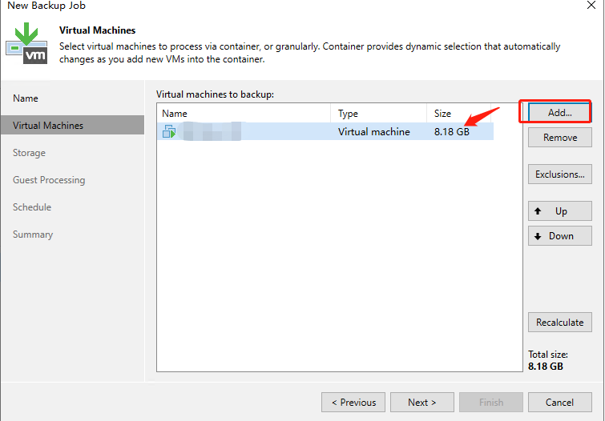605x421 pixels.
Task: Open the Name wizard step
Action: [x=26, y=98]
